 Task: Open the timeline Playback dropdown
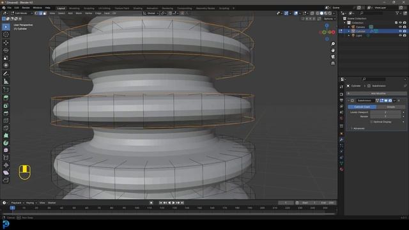(x=17, y=203)
